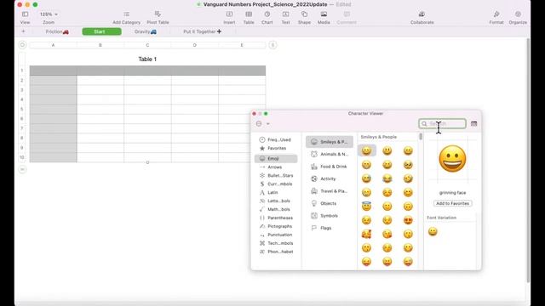Select Frequently Used category
Screen dimensions: 545x306
pyautogui.click(x=276, y=139)
